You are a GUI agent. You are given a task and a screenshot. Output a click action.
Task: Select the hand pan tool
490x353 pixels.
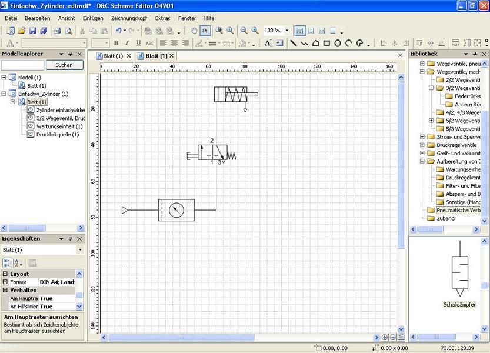pos(194,31)
